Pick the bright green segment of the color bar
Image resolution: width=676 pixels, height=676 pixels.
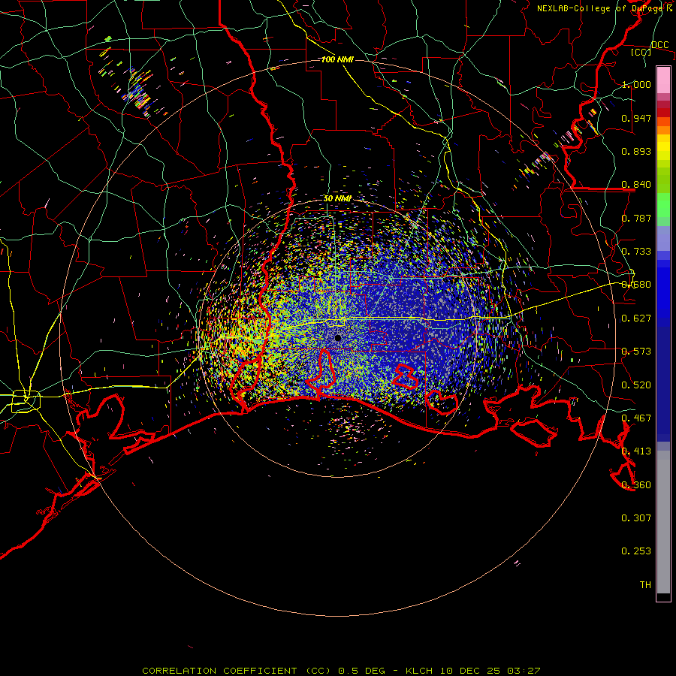click(x=663, y=205)
